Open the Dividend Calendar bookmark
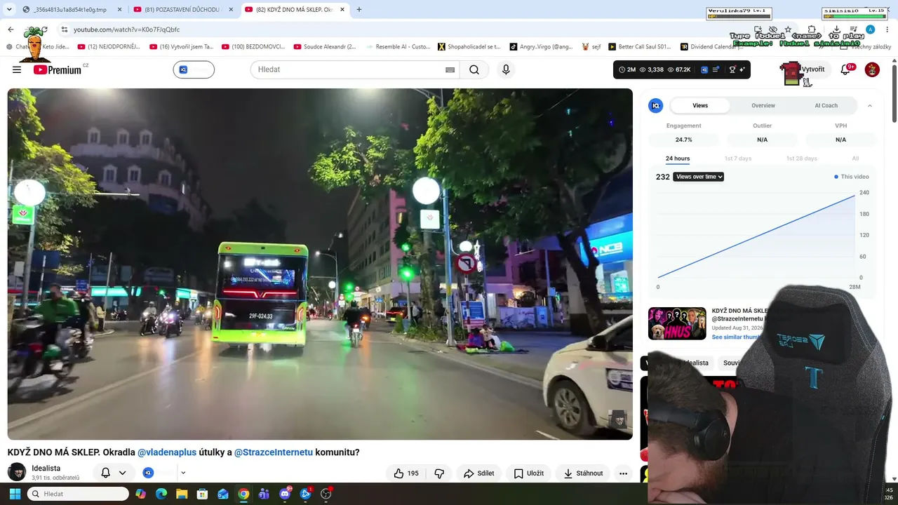 click(x=713, y=47)
